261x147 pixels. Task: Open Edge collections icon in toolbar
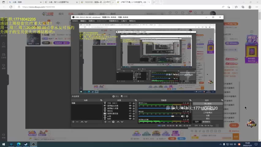pyautogui.click(x=243, y=7)
